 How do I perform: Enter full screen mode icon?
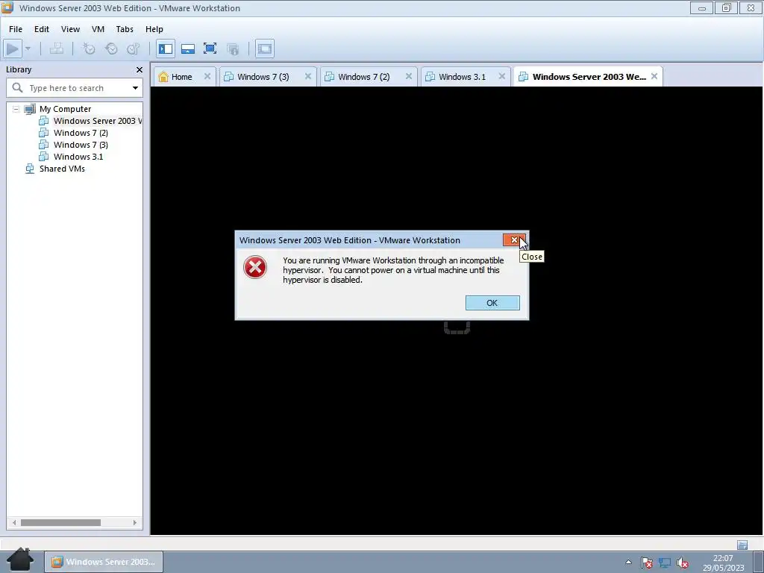pyautogui.click(x=210, y=48)
